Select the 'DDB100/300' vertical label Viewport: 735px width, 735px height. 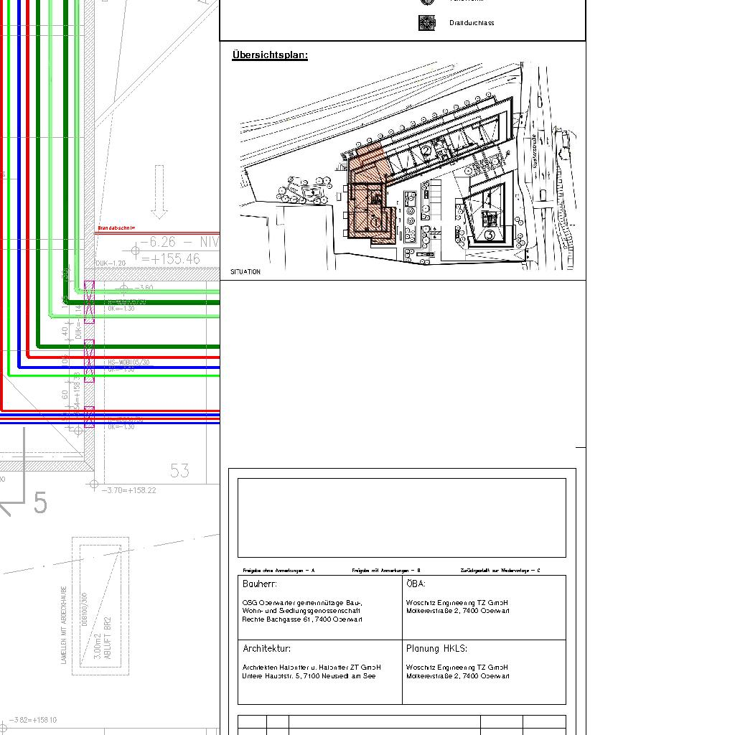85,609
